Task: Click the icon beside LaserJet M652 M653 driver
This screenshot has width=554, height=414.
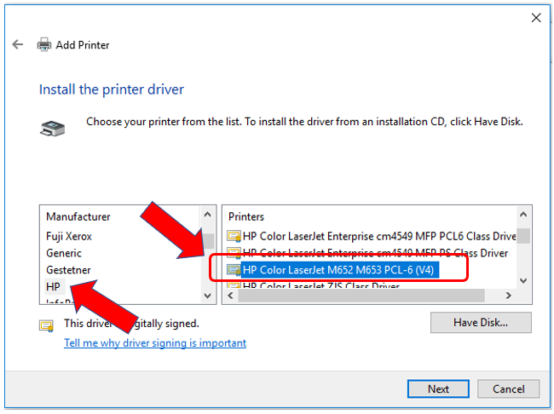Action: pos(233,270)
